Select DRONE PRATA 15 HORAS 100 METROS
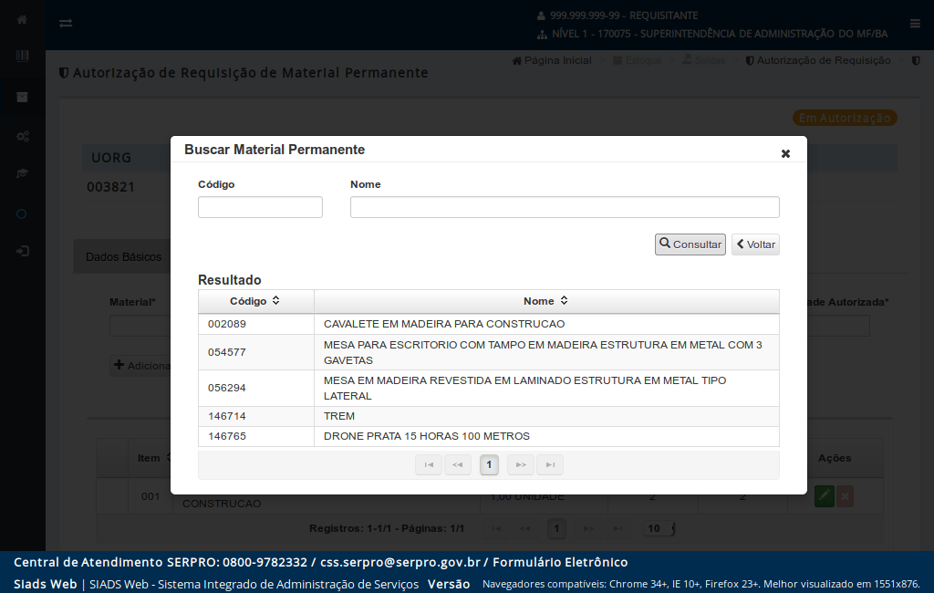 click(427, 436)
